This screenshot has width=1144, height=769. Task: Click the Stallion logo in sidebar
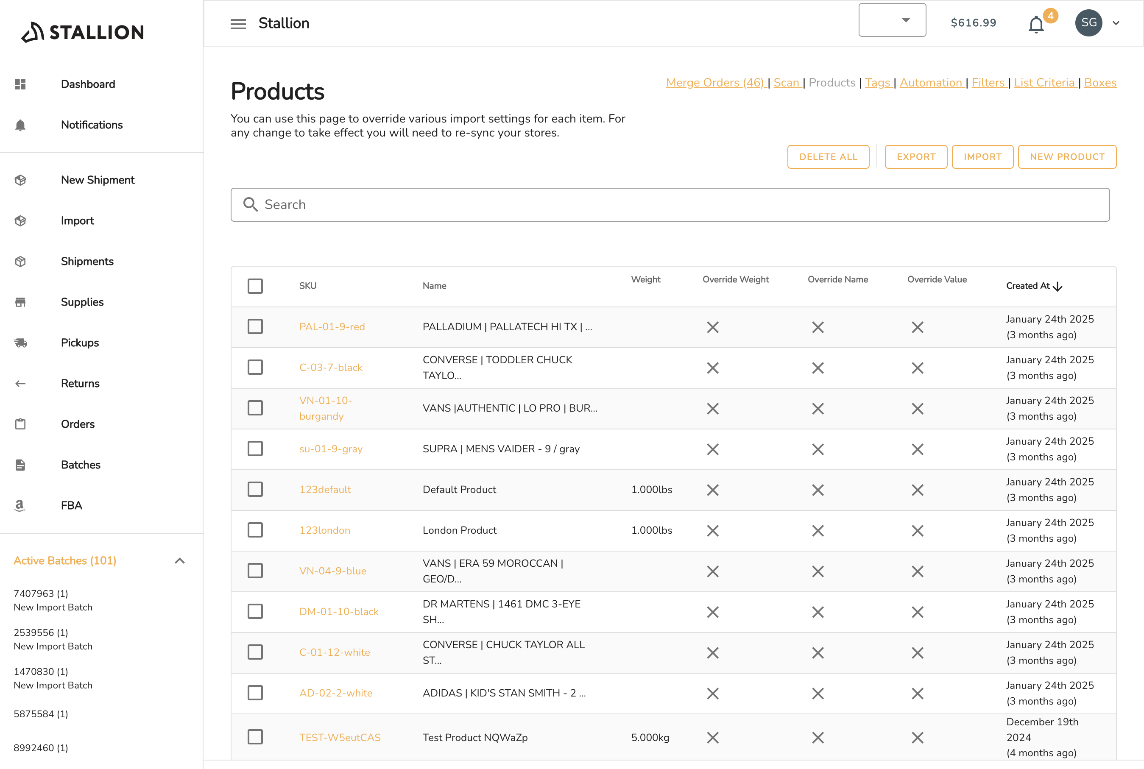pos(82,32)
